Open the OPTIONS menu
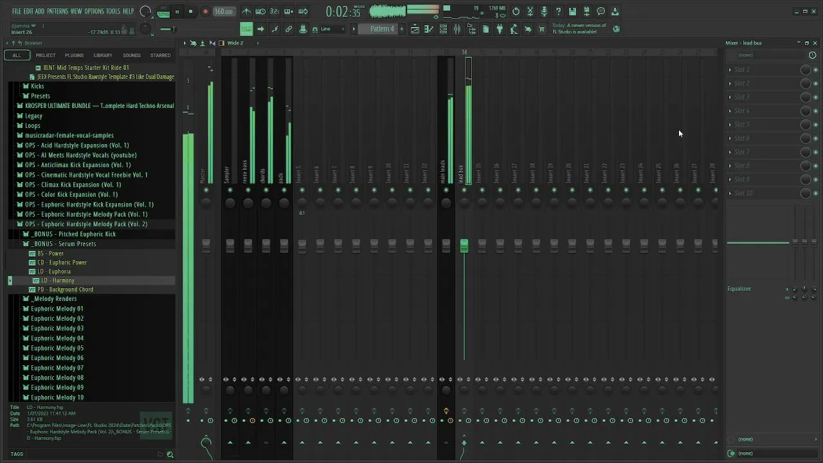This screenshot has height=463, width=823. 94,12
